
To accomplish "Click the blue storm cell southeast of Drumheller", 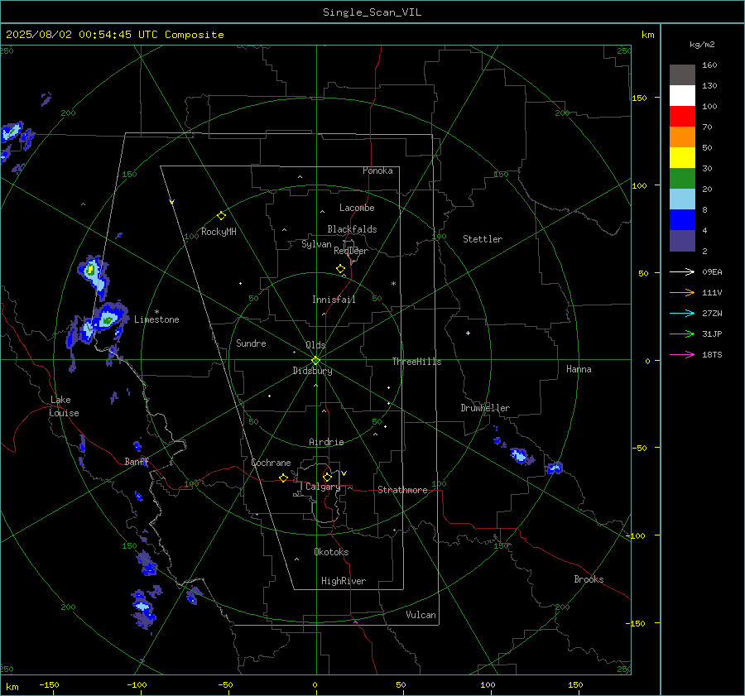I will 521,456.
